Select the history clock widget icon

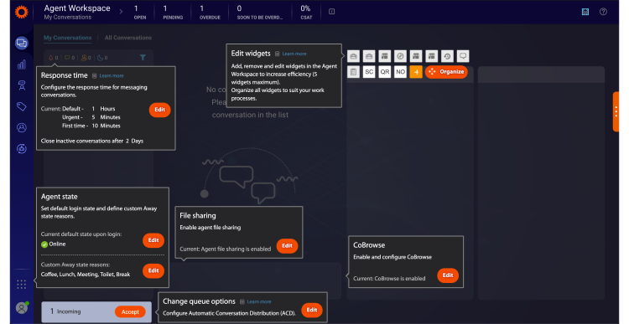point(447,56)
